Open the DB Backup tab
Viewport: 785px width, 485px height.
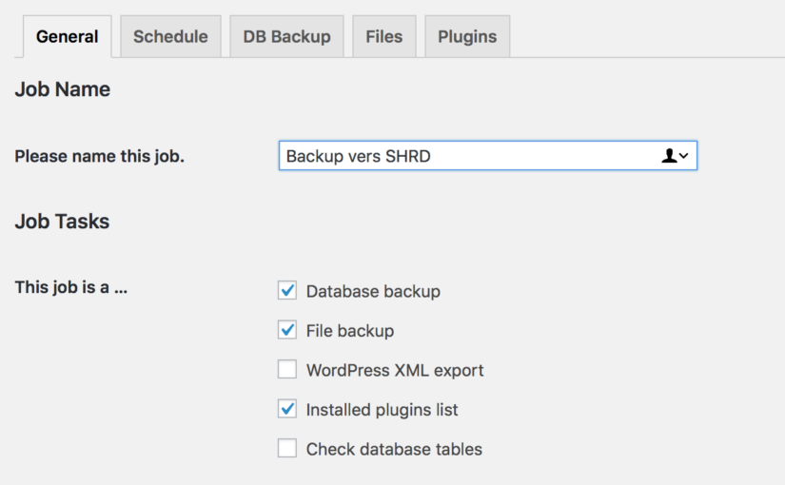tap(286, 37)
